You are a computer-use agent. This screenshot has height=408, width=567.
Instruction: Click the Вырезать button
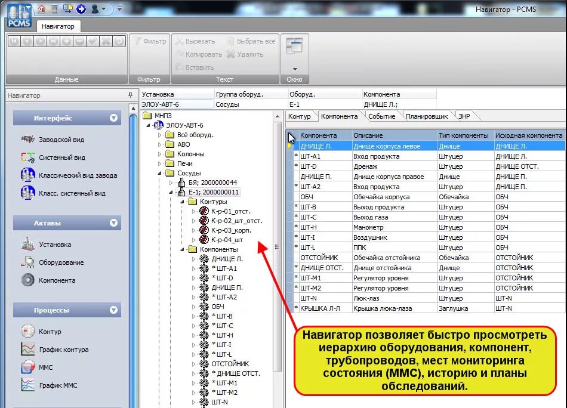tap(196, 42)
